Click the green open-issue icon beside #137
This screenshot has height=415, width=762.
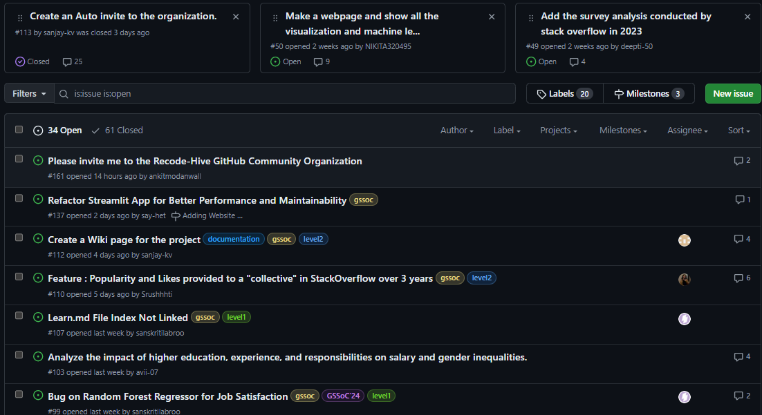pos(38,199)
